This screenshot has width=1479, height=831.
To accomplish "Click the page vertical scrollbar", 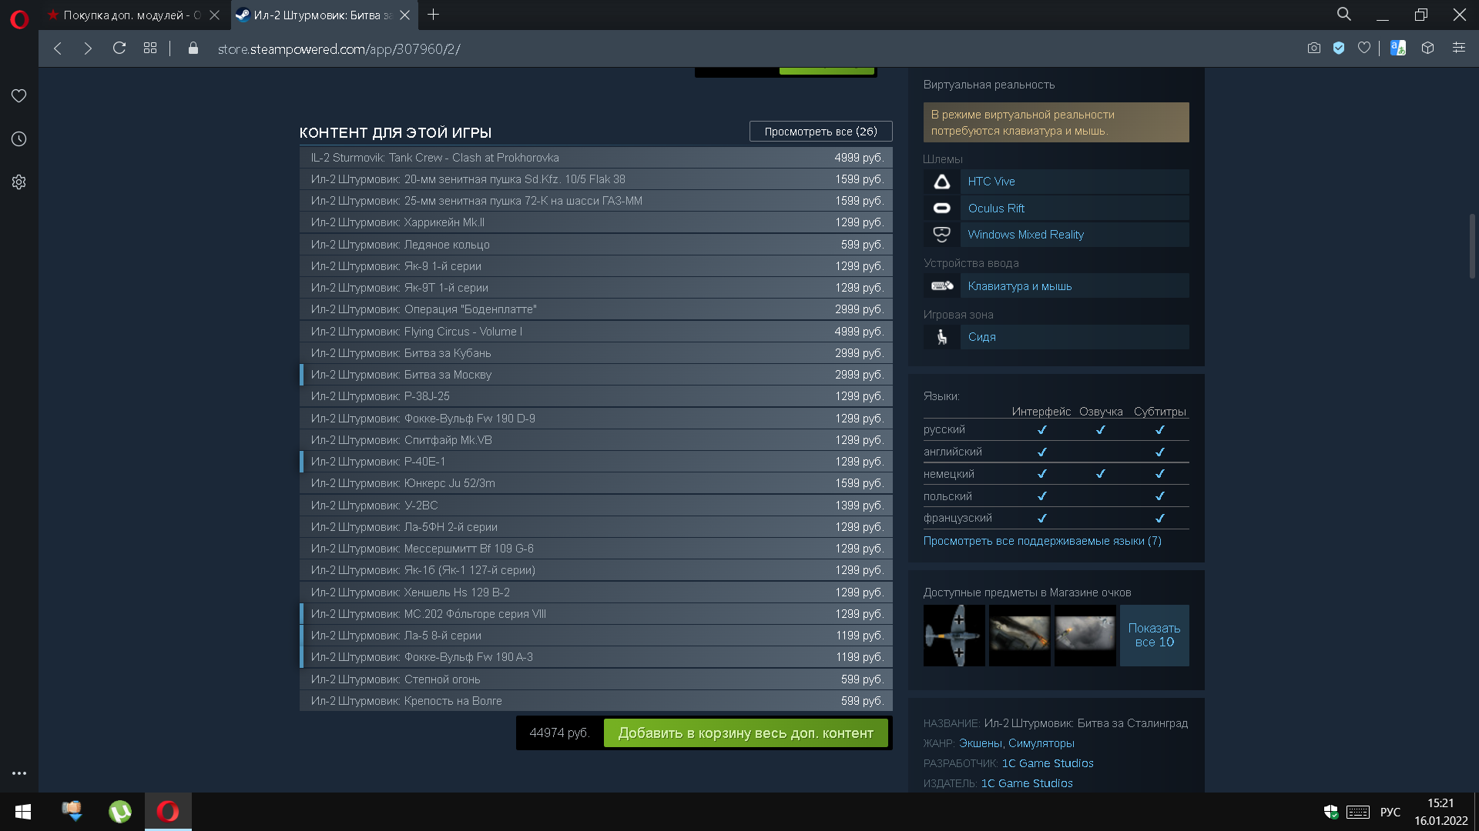I will tap(1471, 246).
